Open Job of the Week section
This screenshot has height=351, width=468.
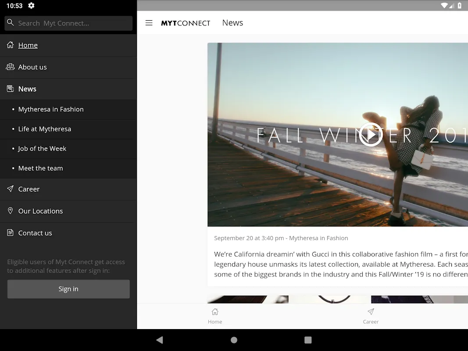(42, 149)
